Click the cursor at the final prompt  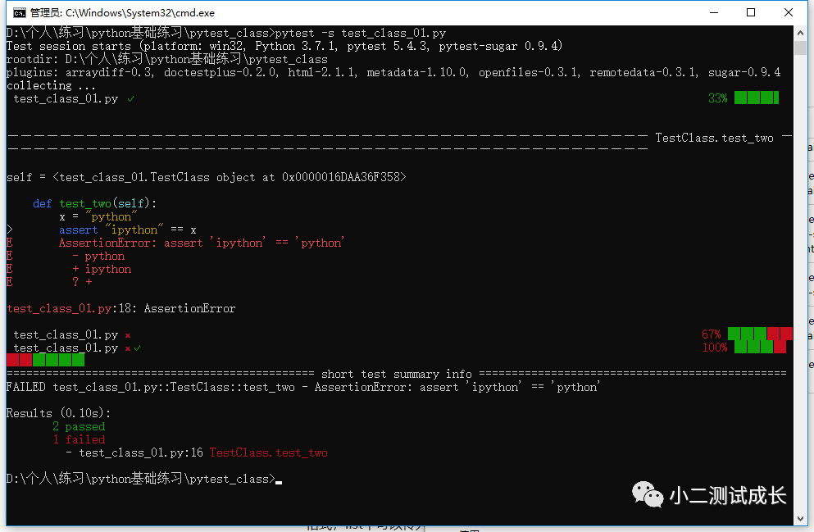[x=279, y=481]
